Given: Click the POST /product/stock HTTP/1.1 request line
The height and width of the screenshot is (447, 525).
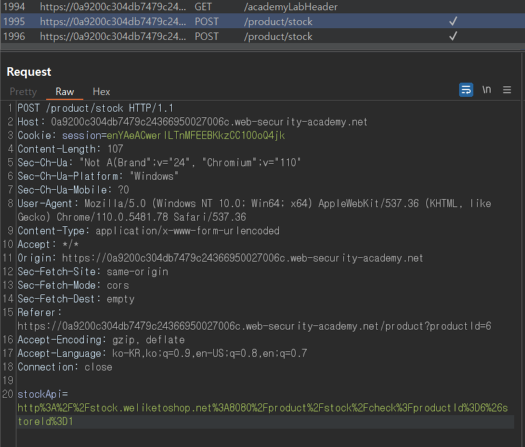Looking at the screenshot, I should coord(95,108).
